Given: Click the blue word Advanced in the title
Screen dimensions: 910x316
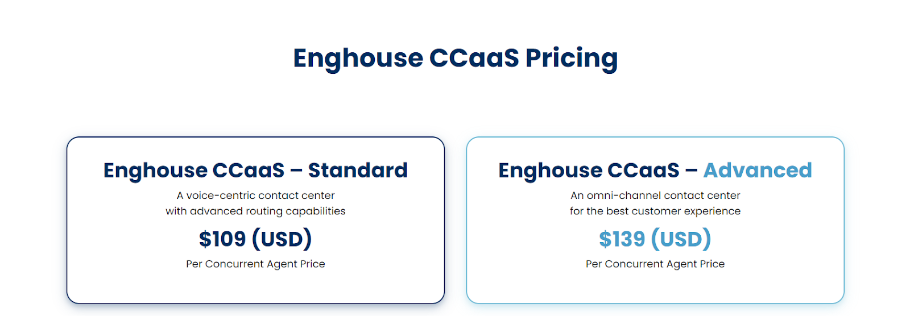Looking at the screenshot, I should (x=758, y=171).
